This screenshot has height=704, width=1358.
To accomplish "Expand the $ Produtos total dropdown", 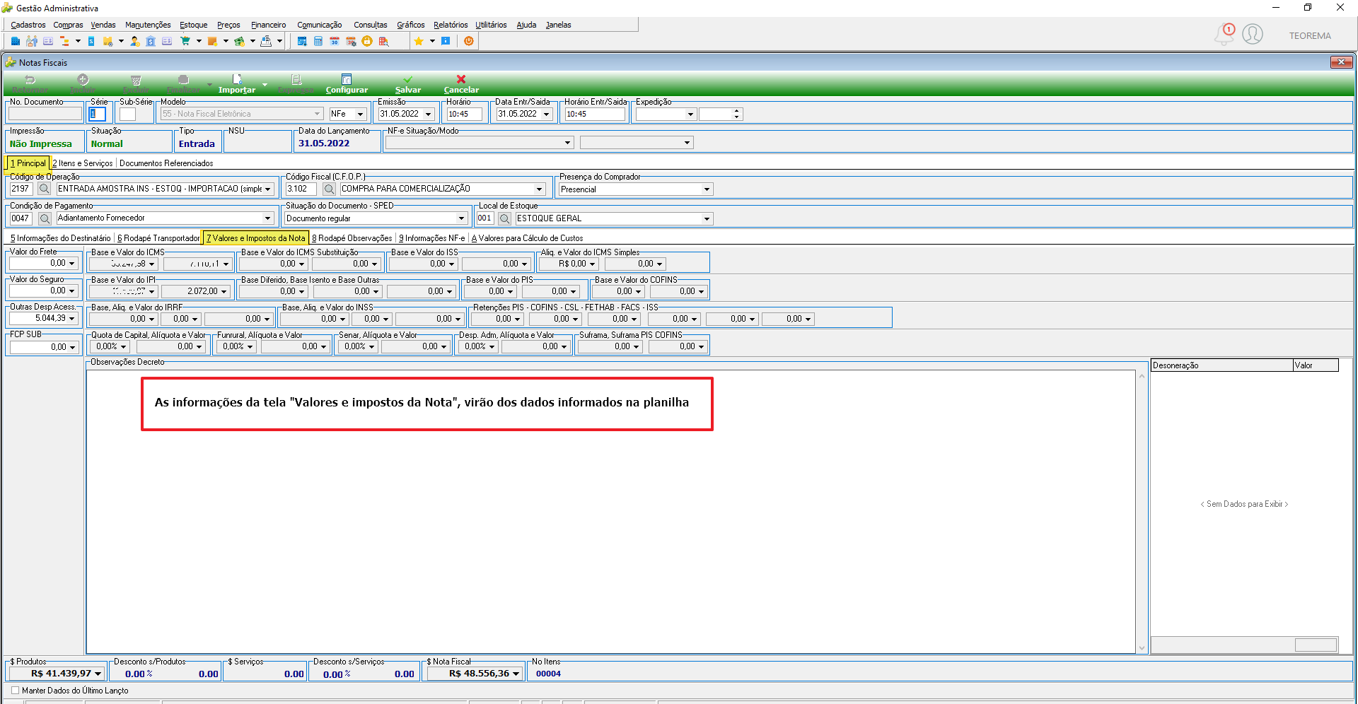I will coord(98,674).
